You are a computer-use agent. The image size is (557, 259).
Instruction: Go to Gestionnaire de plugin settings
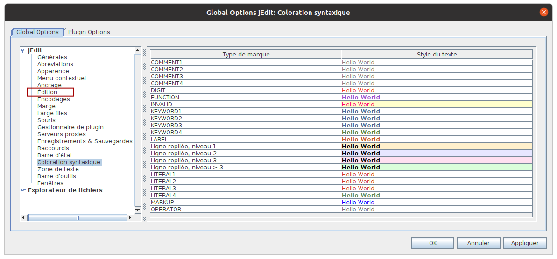(x=70, y=127)
